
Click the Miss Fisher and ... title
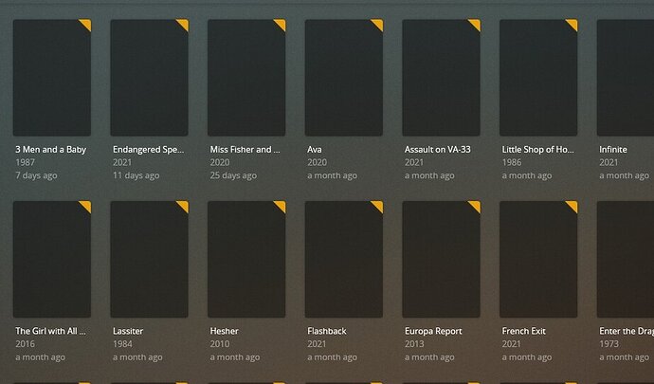coord(245,150)
